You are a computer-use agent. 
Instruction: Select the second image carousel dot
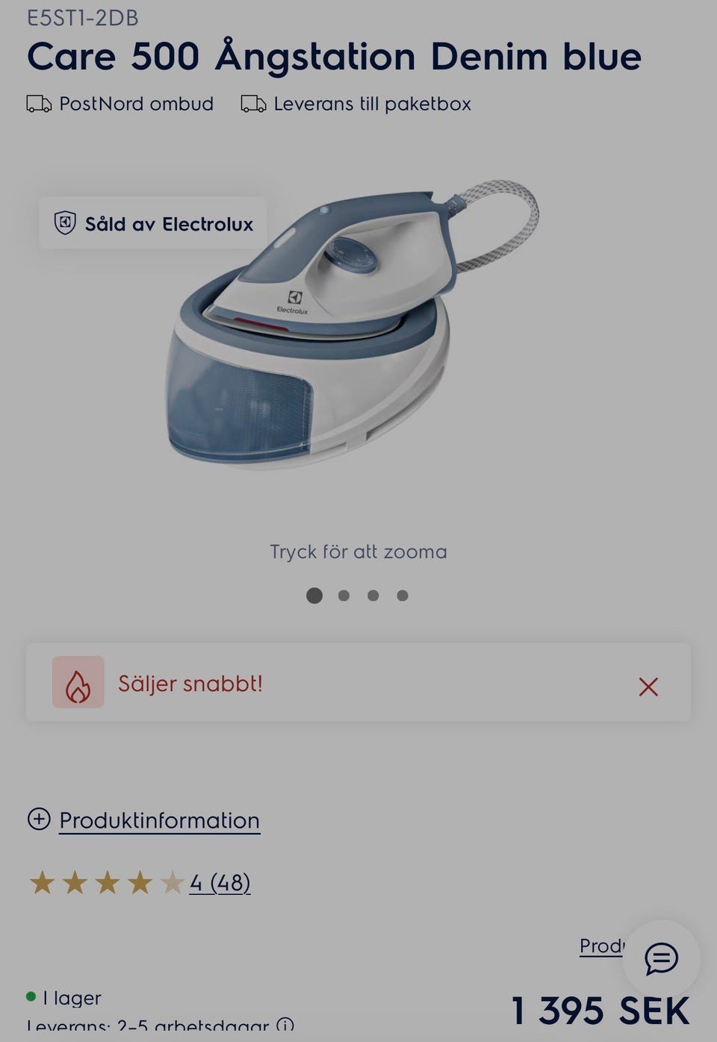344,596
